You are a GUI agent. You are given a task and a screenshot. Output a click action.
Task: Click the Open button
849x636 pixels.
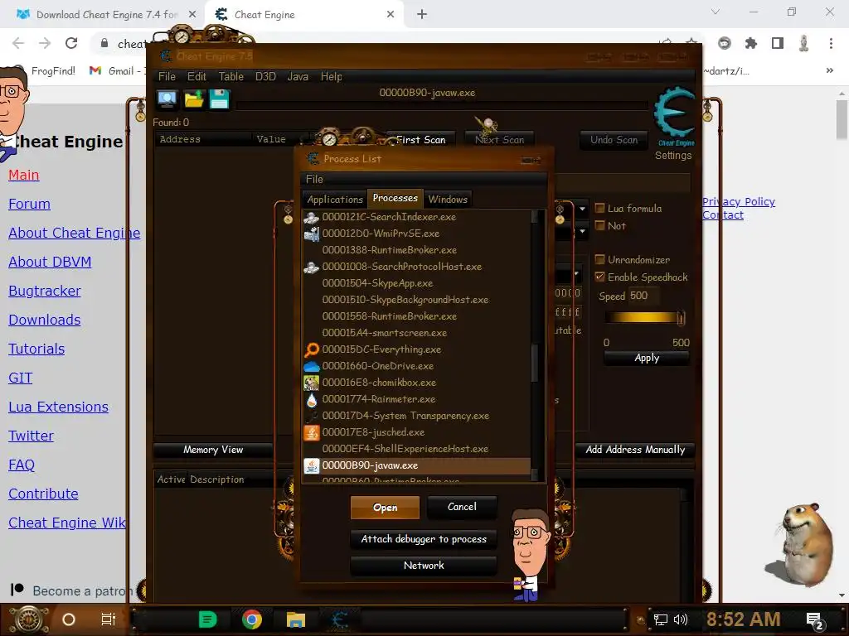click(x=385, y=508)
